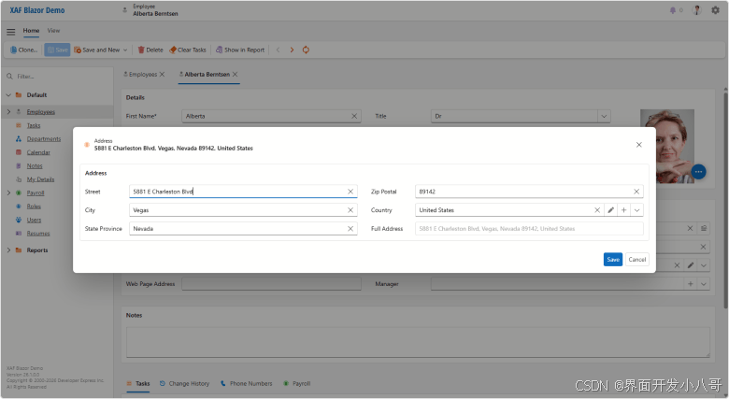Save the address changes in dialog
Image resolution: width=729 pixels, height=399 pixels.
coord(613,260)
